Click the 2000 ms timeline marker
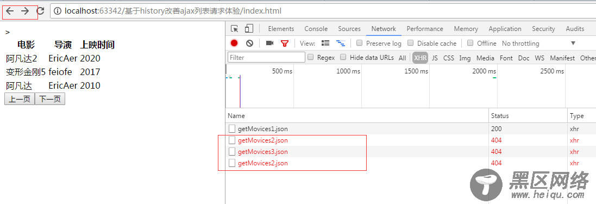596x204 pixels. pyautogui.click(x=484, y=71)
